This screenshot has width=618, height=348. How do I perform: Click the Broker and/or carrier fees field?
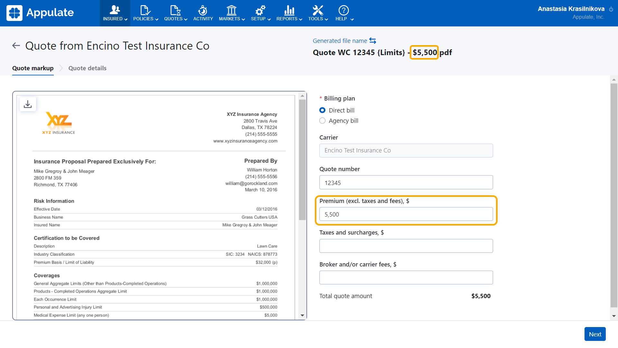coord(406,277)
